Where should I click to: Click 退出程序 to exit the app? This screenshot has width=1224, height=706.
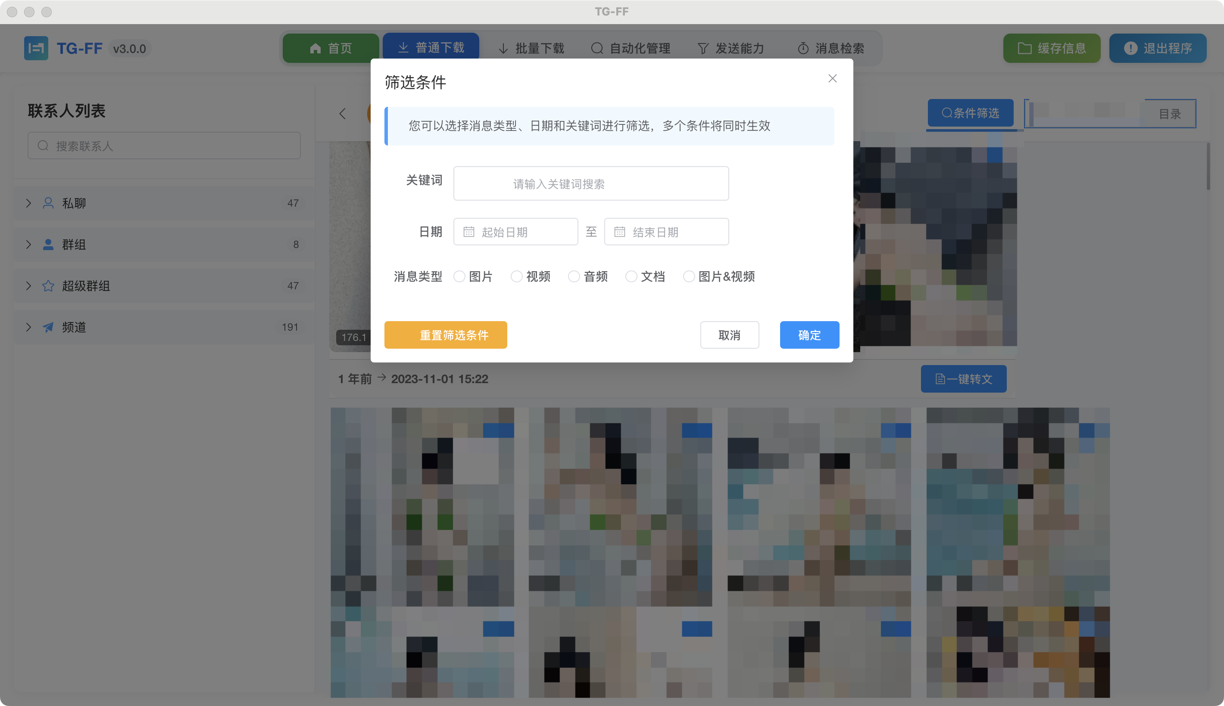coord(1157,48)
